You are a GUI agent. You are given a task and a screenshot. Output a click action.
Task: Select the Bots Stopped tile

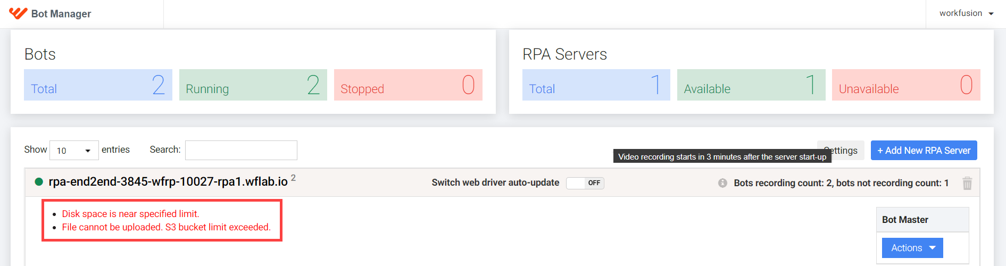pyautogui.click(x=408, y=85)
